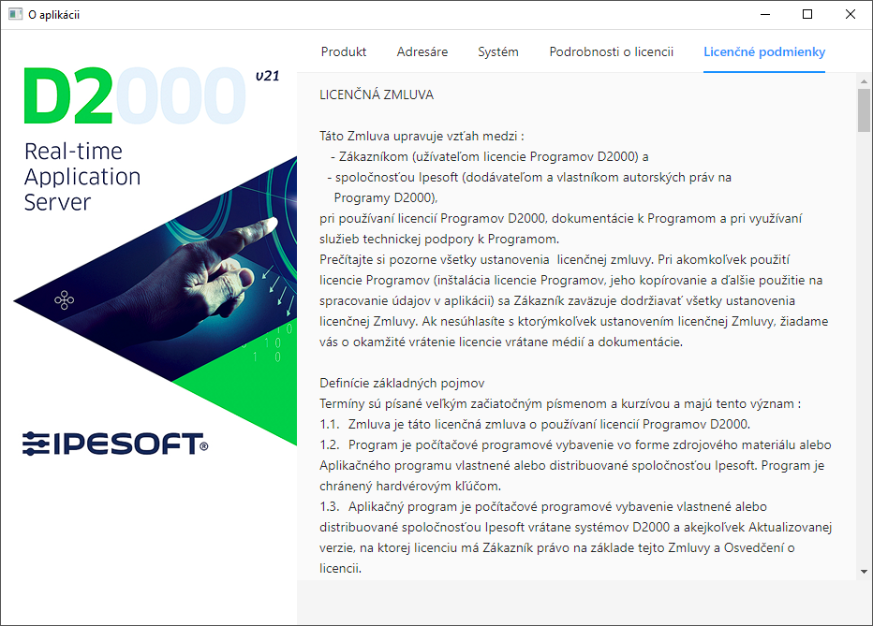Go to Podrobnosti o licencii tab
Viewport: 873px width, 626px height.
(x=611, y=51)
